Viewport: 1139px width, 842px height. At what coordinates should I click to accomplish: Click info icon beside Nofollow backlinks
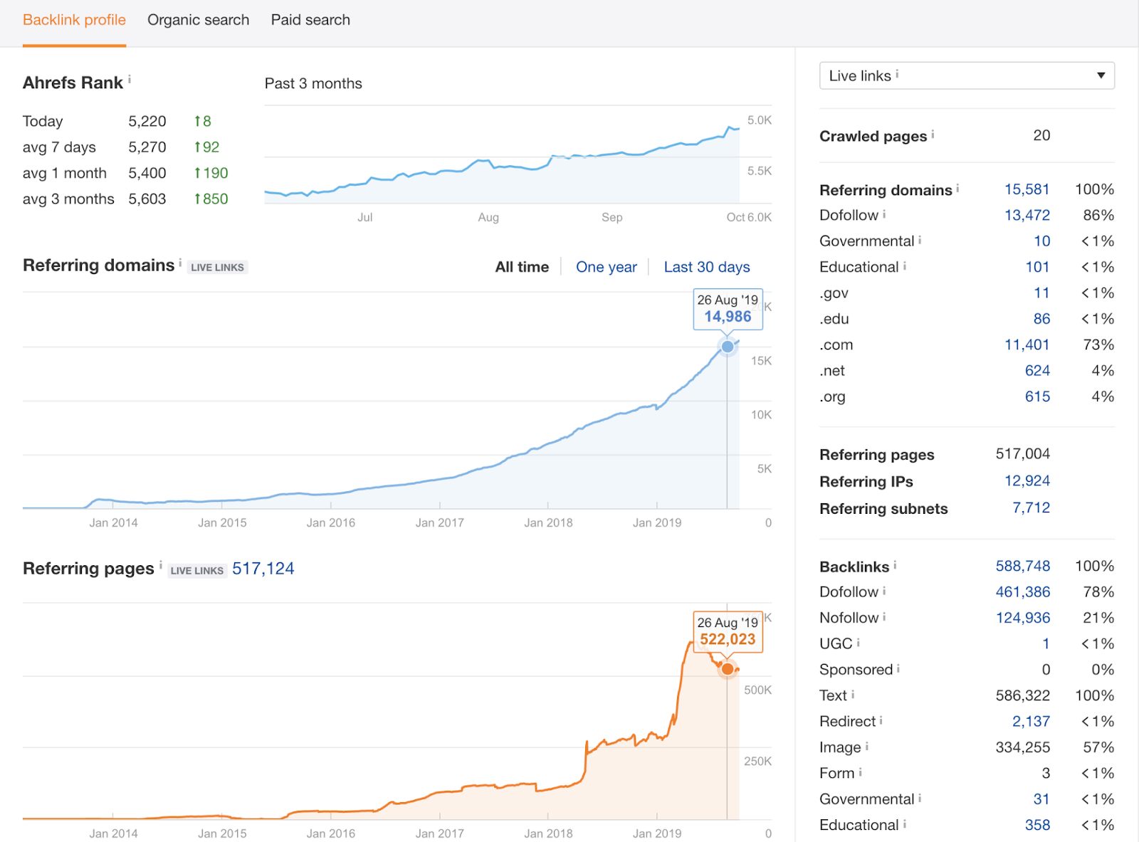tap(884, 616)
